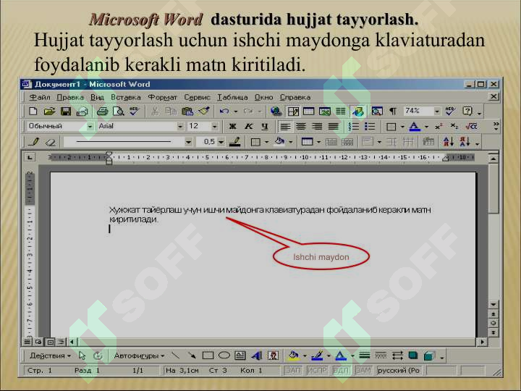521x391 pixels.
Task: Save the document with floppy disk icon
Action: pyautogui.click(x=65, y=112)
